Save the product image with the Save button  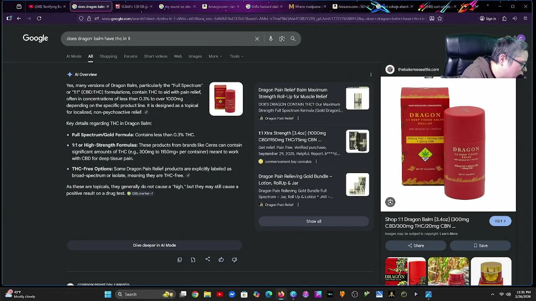(480, 246)
